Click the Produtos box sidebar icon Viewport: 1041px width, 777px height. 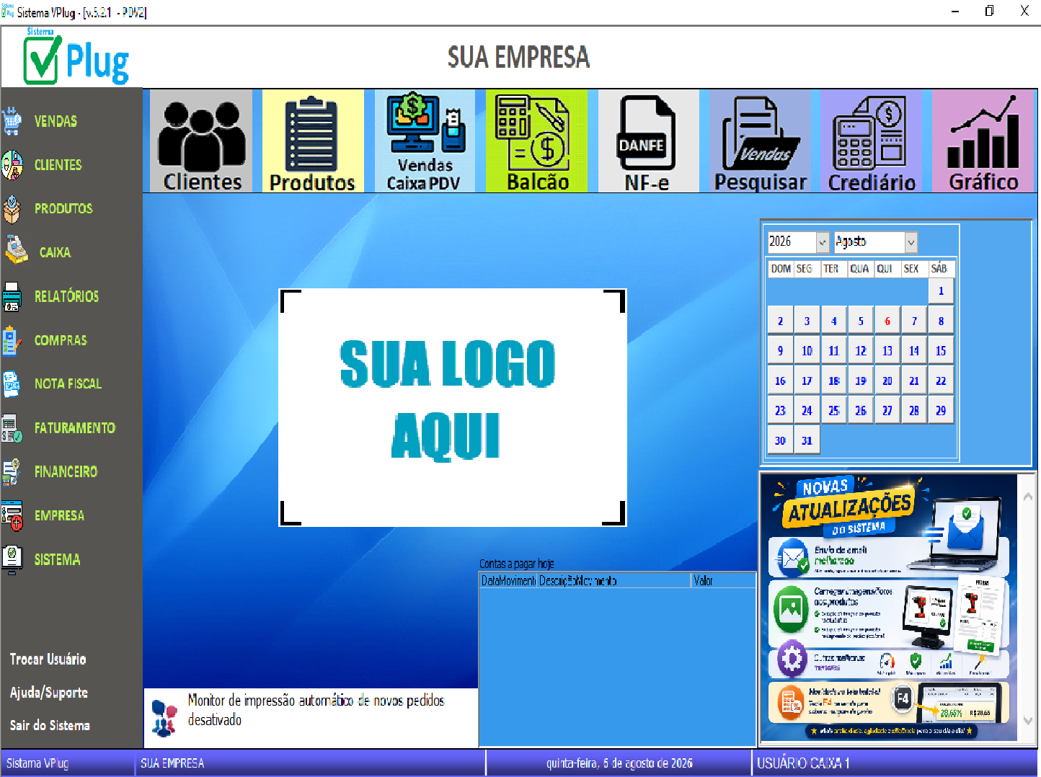[12, 209]
